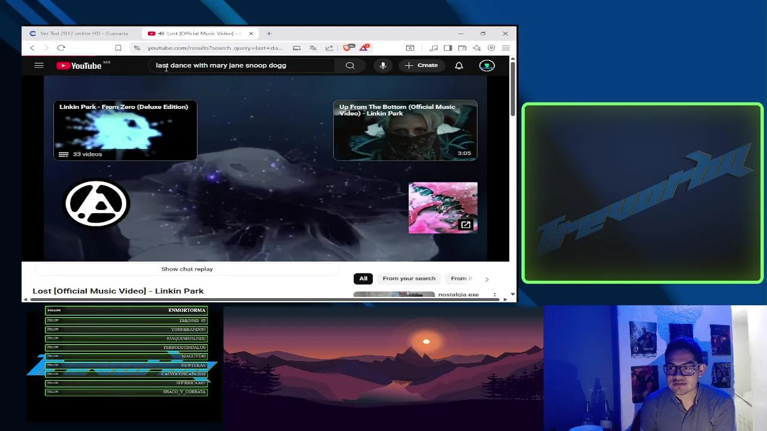Click the share icon in address bar
The width and height of the screenshot is (767, 431).
click(329, 48)
